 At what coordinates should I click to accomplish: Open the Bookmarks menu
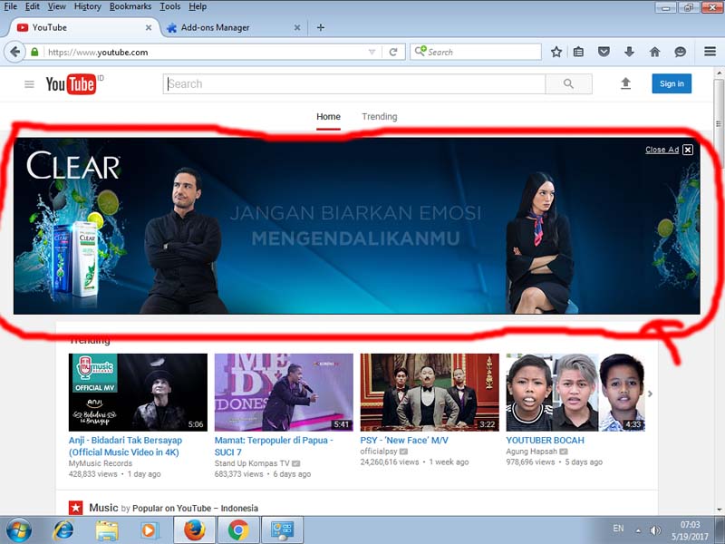[x=130, y=5]
